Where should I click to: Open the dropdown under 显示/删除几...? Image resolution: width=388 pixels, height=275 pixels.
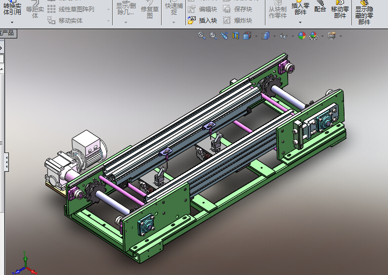click(x=126, y=23)
